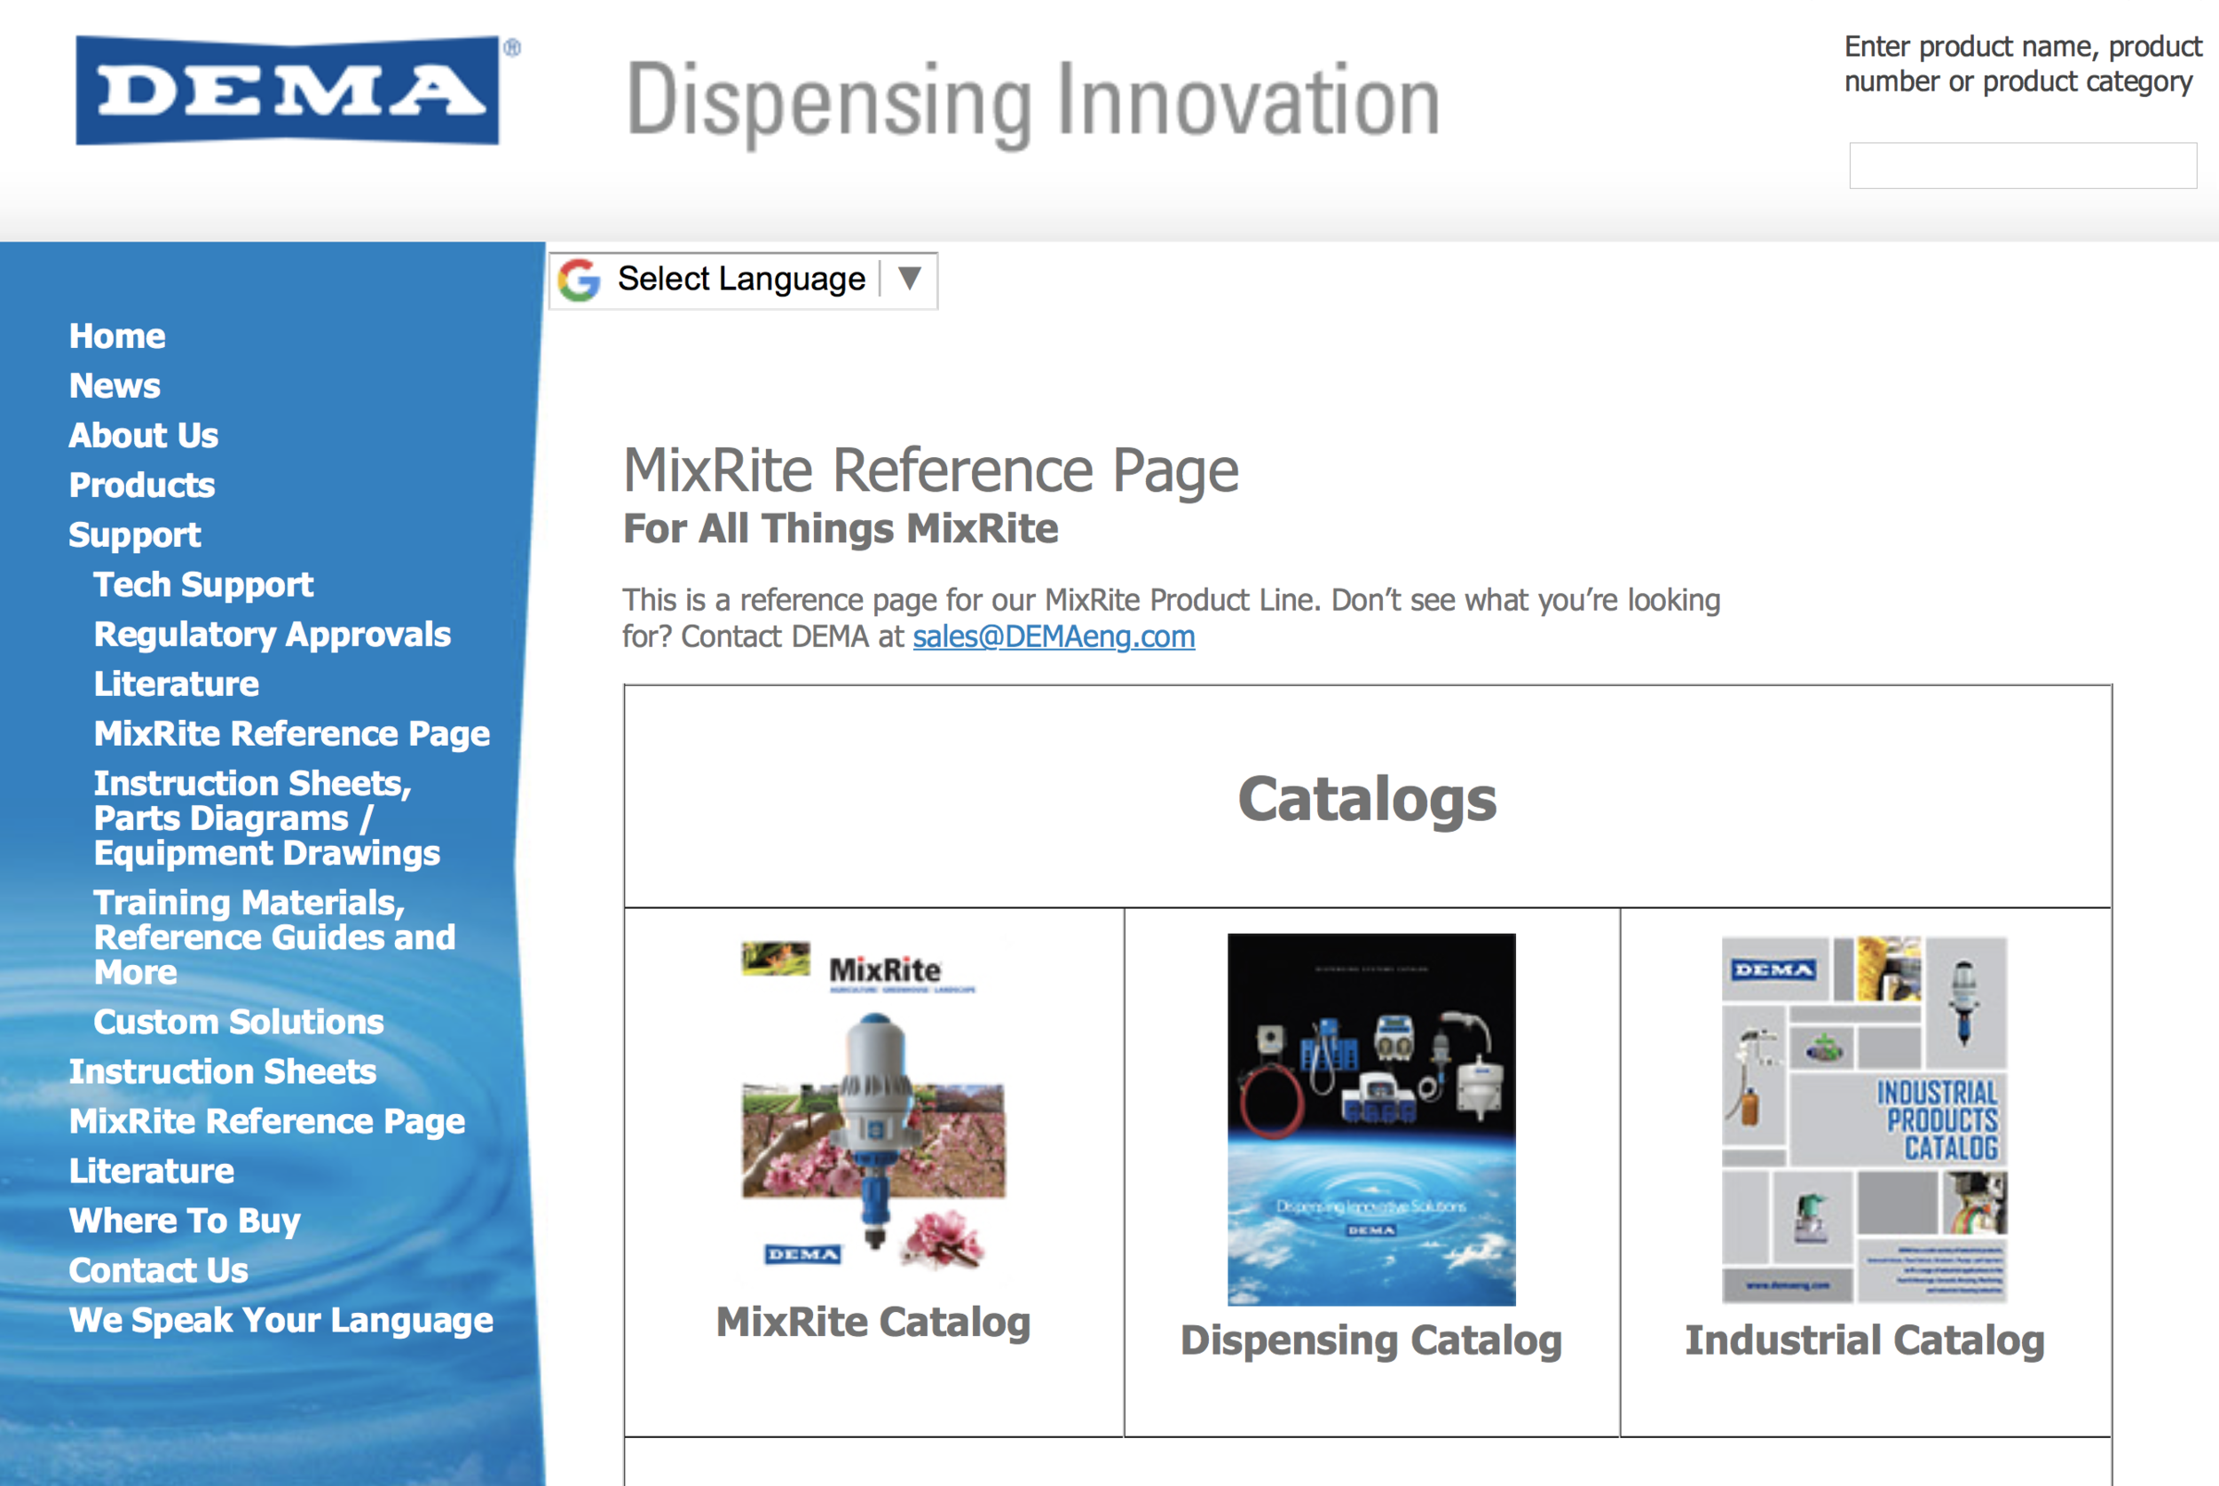Open top-level Instruction Sheets sidebar link
This screenshot has width=2219, height=1486.
223,1071
